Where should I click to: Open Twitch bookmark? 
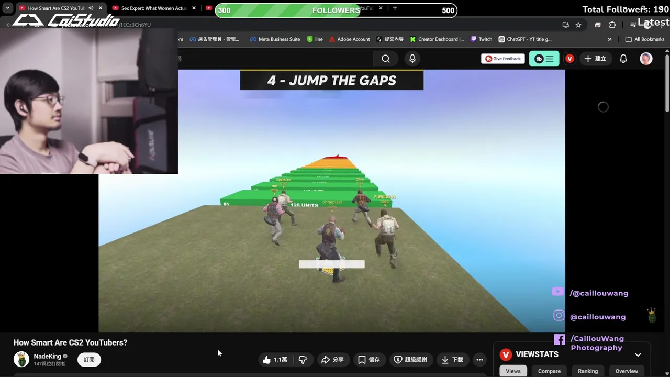(x=481, y=39)
